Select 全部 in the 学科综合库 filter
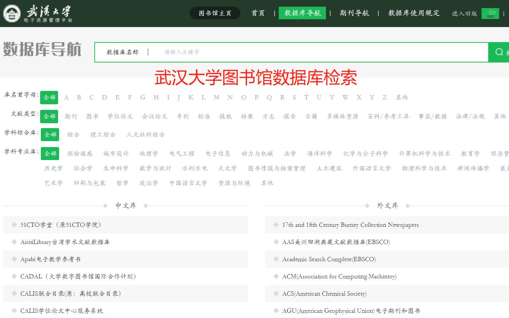 [50, 134]
